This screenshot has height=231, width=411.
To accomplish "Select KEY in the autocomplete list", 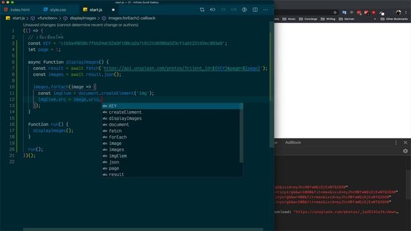I will pos(172,106).
